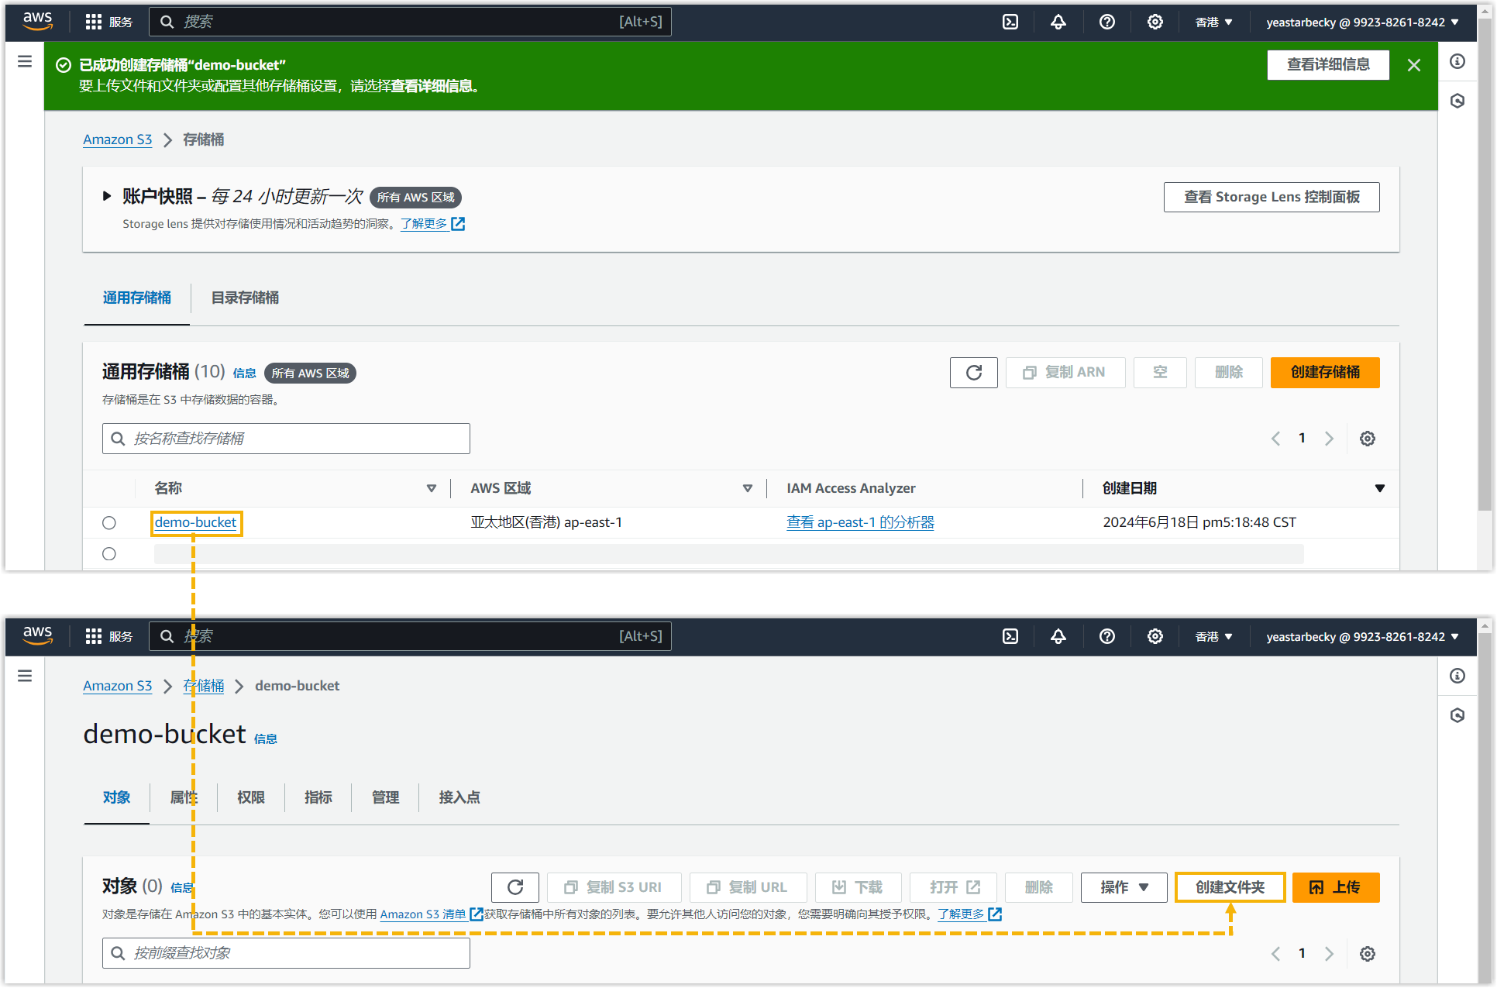Click the notifications bell in top bar

[1058, 22]
